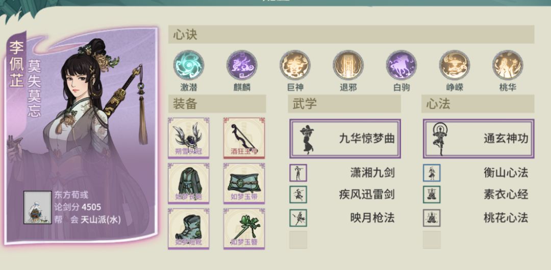Select main martial art 九华惊梦曲
551x270 pixels.
[x=345, y=139]
